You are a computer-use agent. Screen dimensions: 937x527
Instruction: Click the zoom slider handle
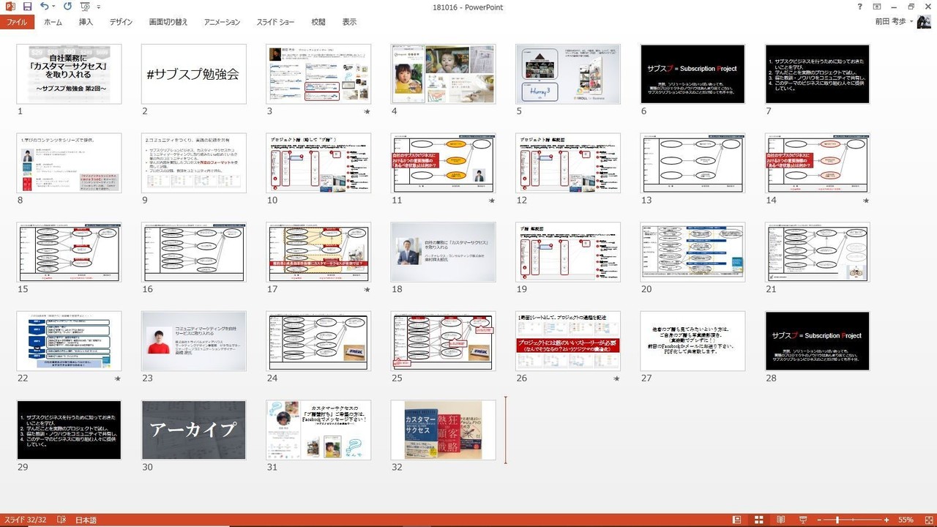click(837, 520)
